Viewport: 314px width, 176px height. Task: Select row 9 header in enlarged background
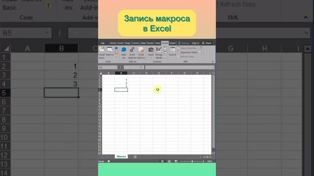(x=4, y=128)
